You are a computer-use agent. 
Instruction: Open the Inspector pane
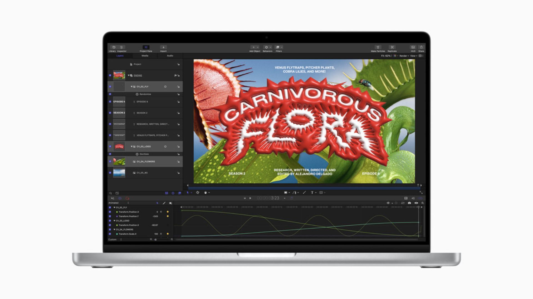pyautogui.click(x=122, y=48)
